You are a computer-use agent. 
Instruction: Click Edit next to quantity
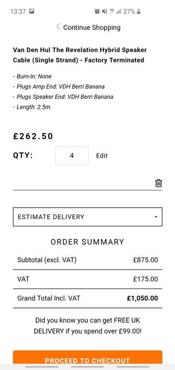(102, 156)
